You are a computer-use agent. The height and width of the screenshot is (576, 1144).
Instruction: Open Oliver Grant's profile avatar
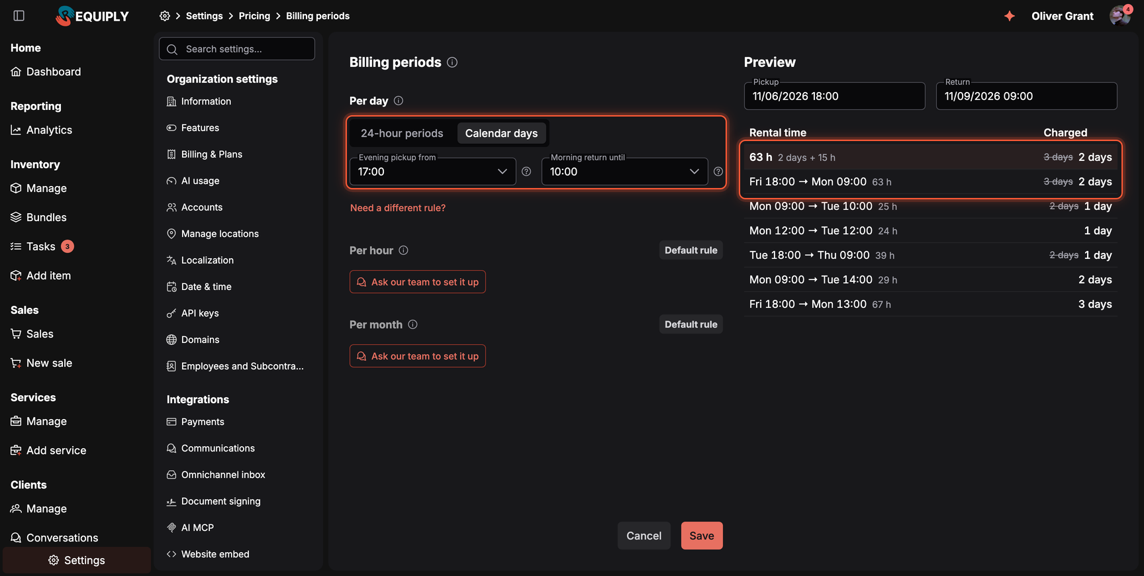1120,16
